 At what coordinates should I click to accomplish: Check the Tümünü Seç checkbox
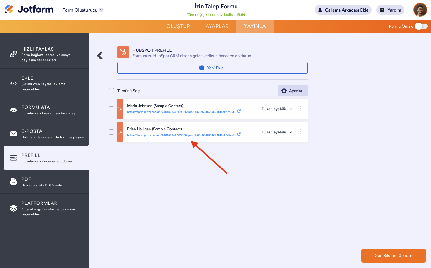pos(111,91)
